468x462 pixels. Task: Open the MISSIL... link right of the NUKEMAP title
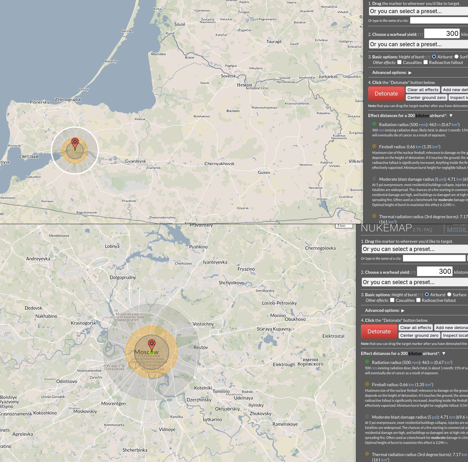coord(457,230)
